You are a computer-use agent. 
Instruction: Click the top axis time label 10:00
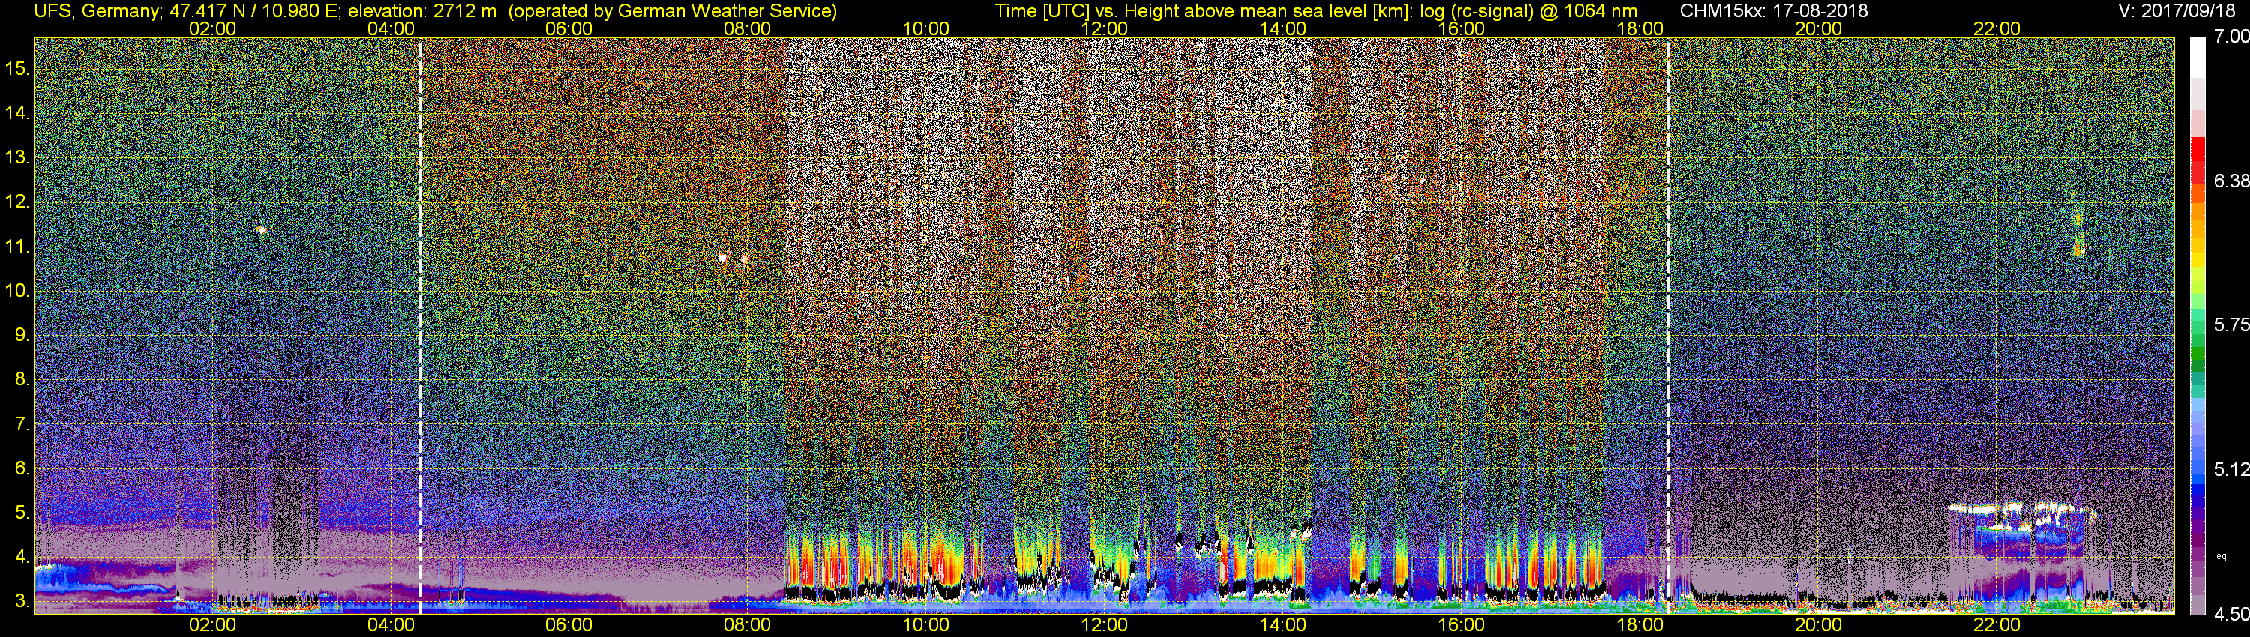pyautogui.click(x=925, y=28)
